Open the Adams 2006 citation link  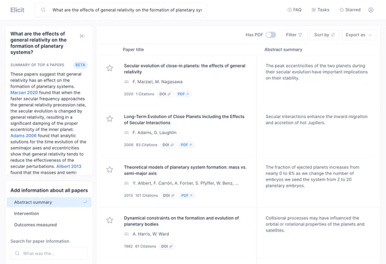pyautogui.click(x=23, y=136)
